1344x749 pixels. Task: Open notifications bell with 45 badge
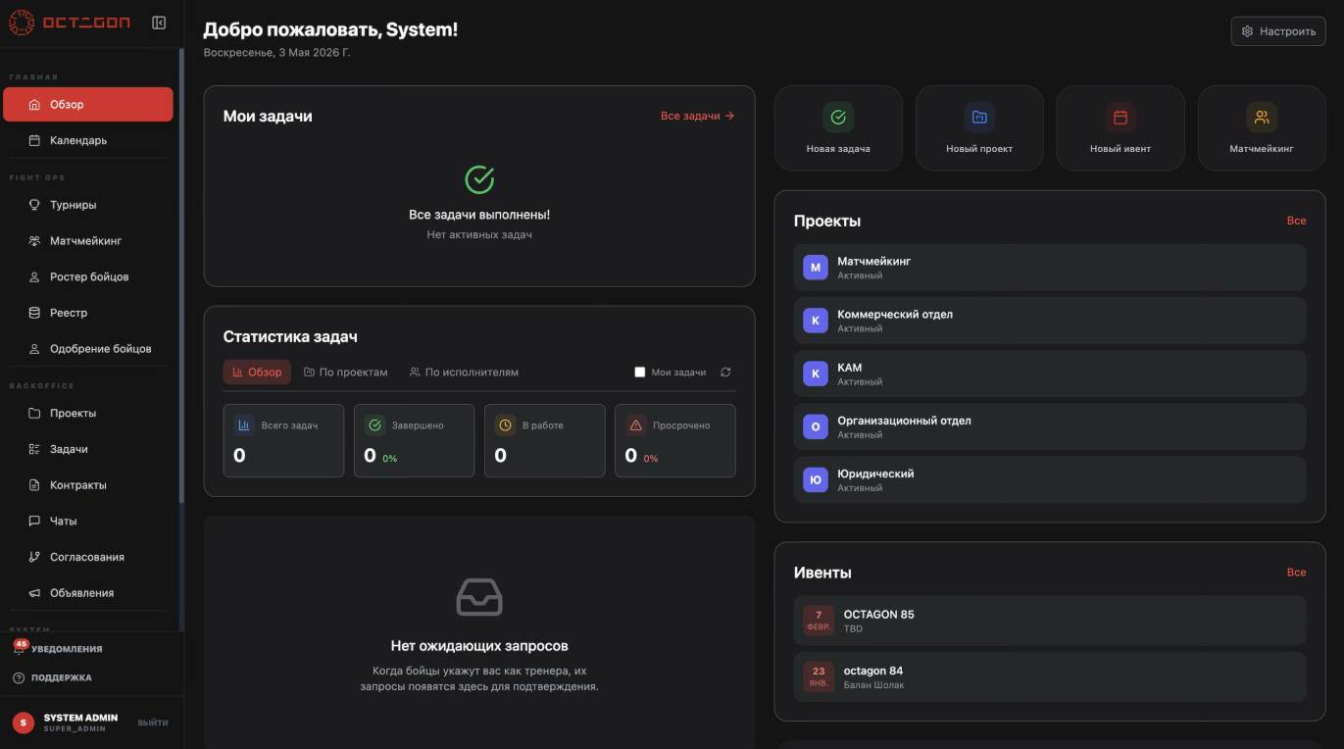click(x=20, y=647)
